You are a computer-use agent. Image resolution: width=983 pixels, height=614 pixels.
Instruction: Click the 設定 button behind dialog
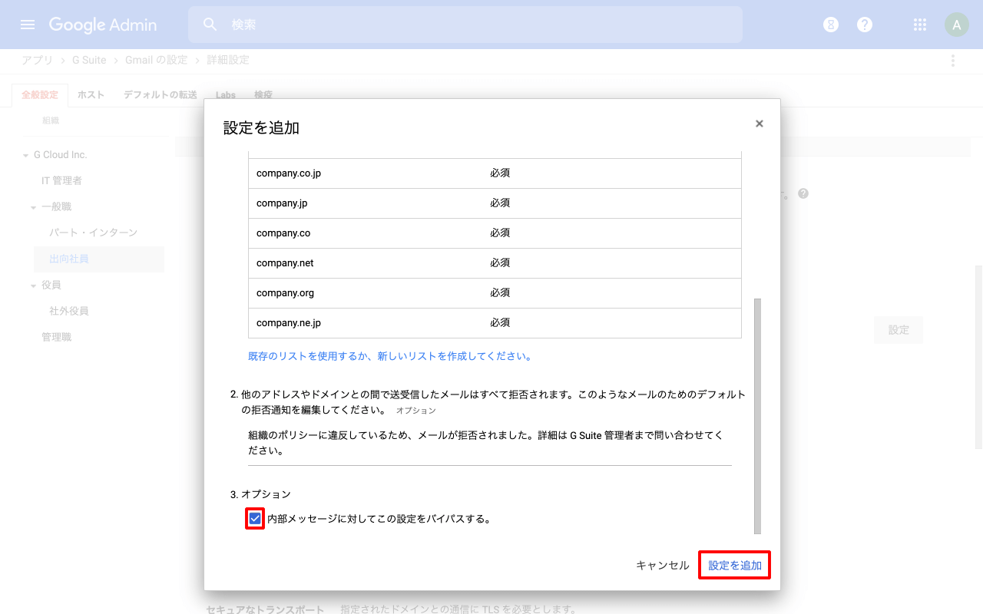(899, 330)
